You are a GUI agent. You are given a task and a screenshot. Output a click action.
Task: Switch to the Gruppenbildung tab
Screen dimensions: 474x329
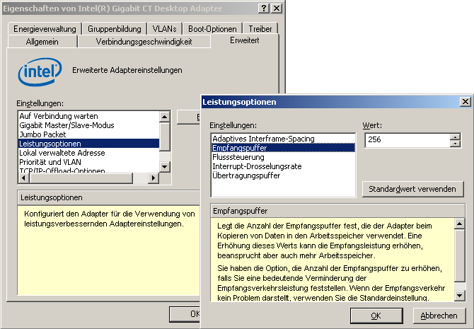[x=115, y=29]
